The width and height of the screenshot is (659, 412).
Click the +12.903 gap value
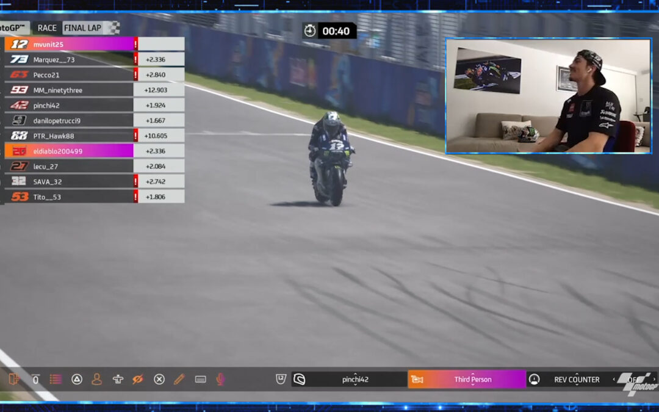click(156, 90)
